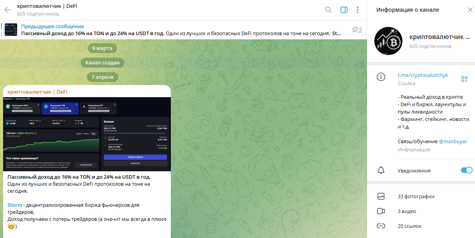Show the QR code for channel link

pos(464,79)
